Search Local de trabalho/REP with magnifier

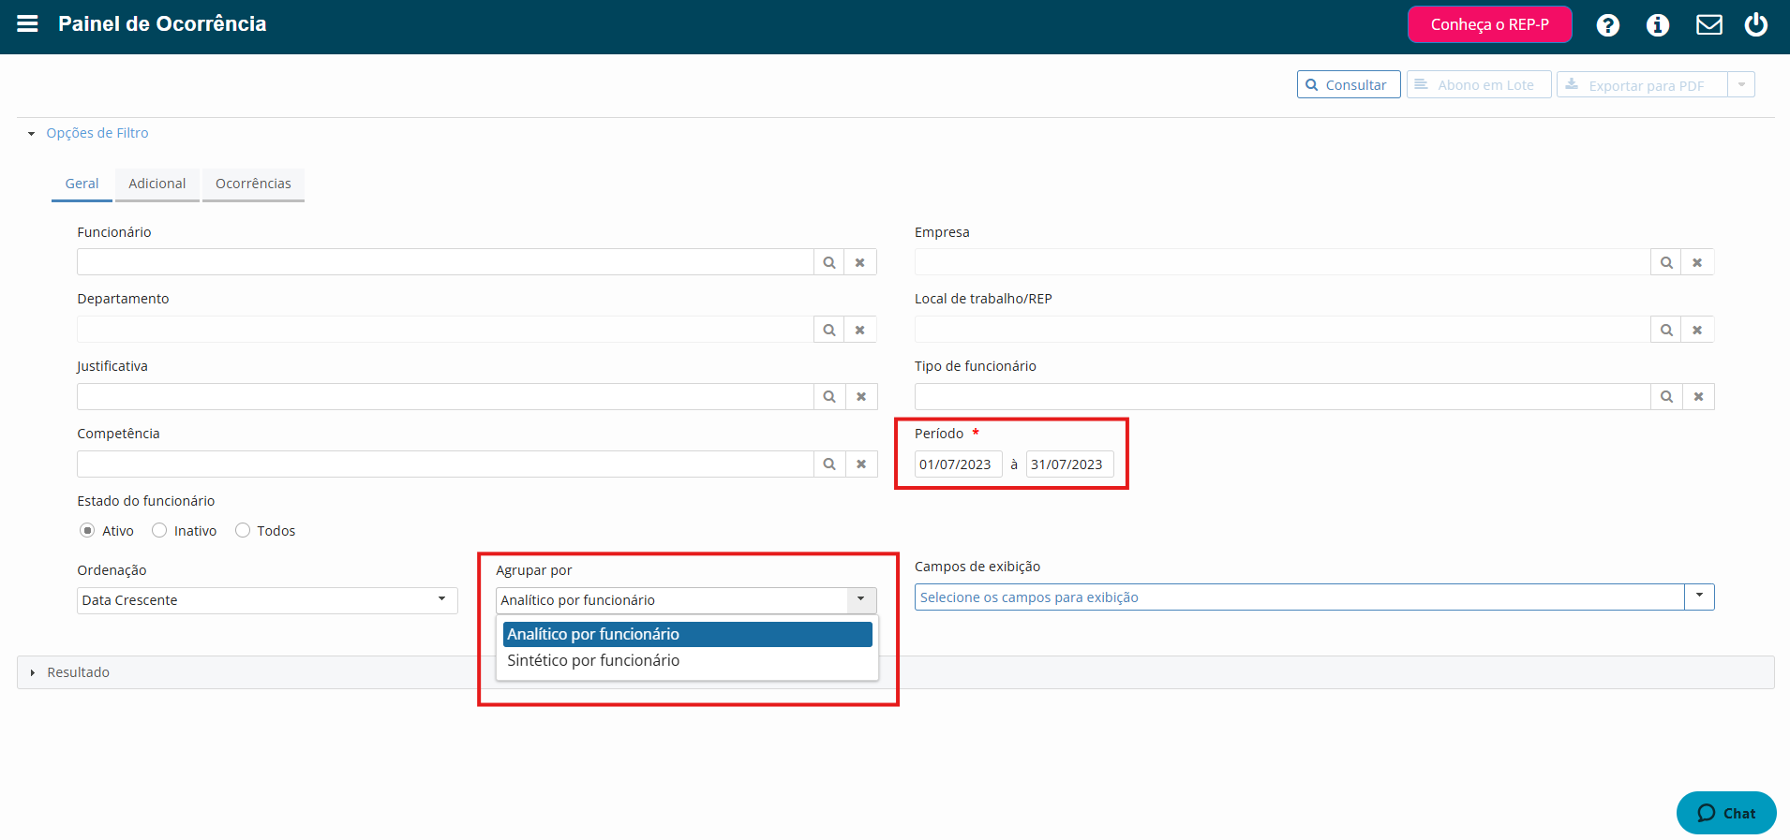click(x=1666, y=330)
